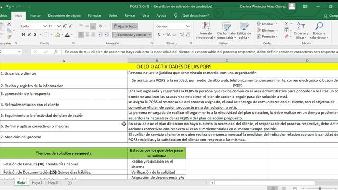Viewport: 338px width, 190px height.
Task: Increase decimal places
Action: (182, 35)
